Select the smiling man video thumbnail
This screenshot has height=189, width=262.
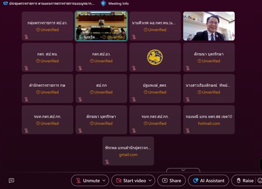pyautogui.click(x=209, y=26)
